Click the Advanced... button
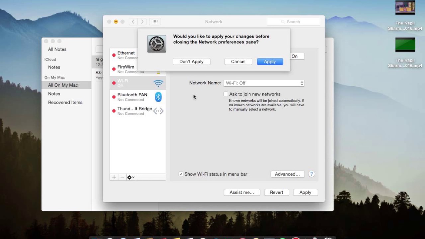Image resolution: width=425 pixels, height=239 pixels. 287,174
